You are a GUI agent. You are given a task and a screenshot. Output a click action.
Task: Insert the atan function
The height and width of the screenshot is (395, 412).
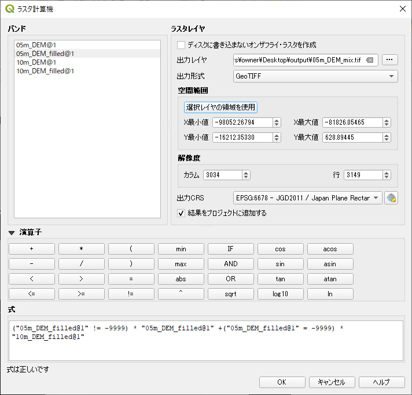point(330,279)
